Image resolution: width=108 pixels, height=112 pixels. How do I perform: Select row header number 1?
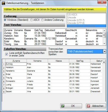tap(4, 64)
